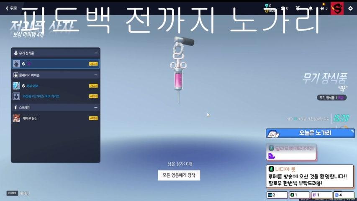The width and height of the screenshot is (357, 201).
Task: Collapse the 스프레이 section
Action: [96, 108]
